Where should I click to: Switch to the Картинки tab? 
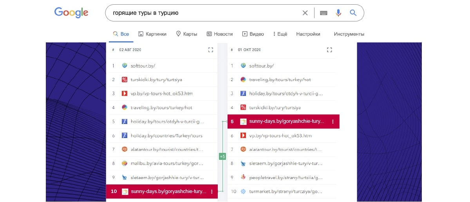152,34
